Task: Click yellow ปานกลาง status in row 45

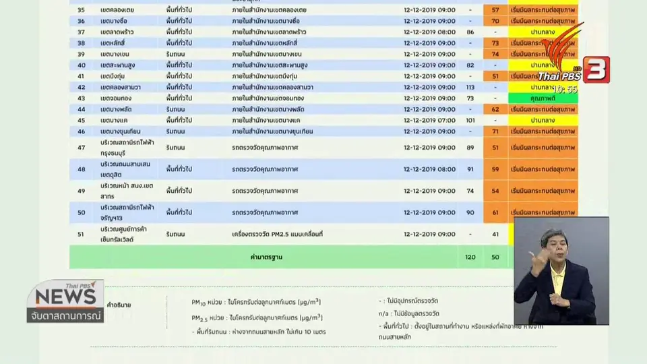Action: [543, 121]
